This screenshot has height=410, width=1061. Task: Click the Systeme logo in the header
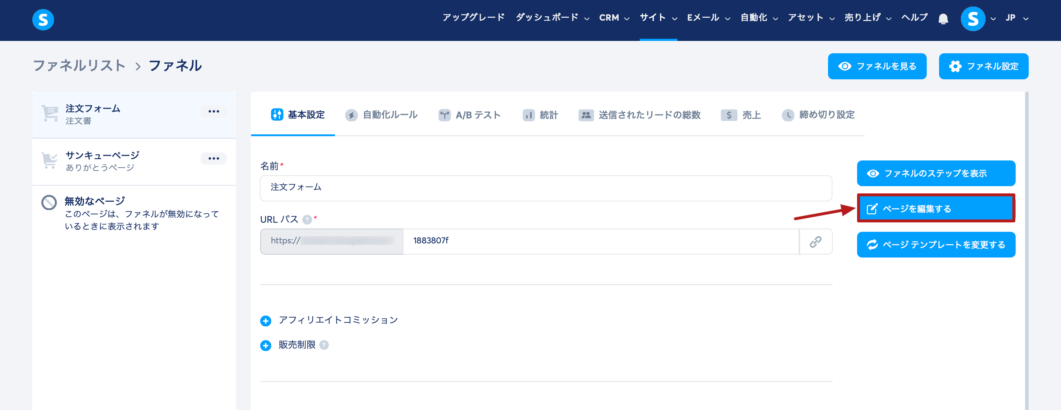click(x=43, y=20)
